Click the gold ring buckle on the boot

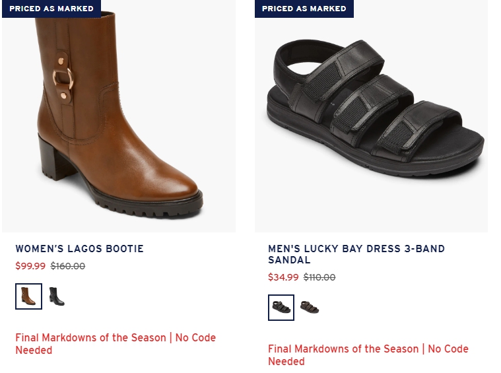point(63,79)
